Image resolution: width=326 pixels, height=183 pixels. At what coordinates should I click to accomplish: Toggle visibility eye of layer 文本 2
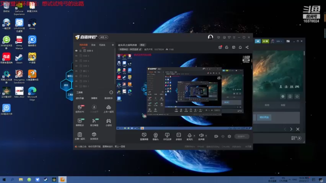pyautogui.click(x=76, y=76)
